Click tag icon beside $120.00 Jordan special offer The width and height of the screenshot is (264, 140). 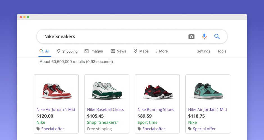click(x=38, y=129)
